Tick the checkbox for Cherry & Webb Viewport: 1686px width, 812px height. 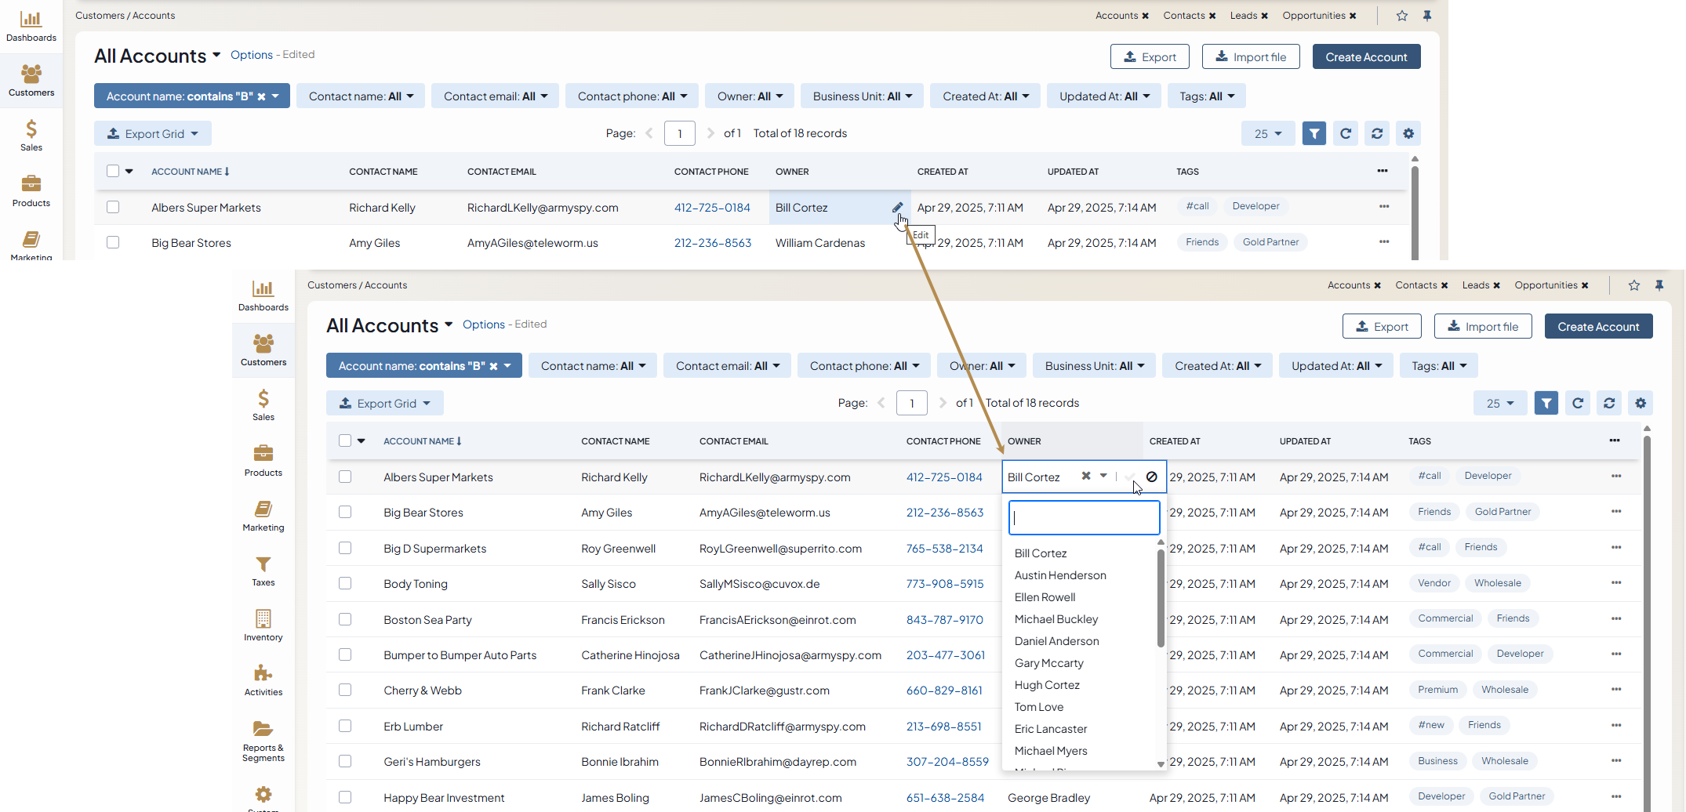tap(345, 691)
